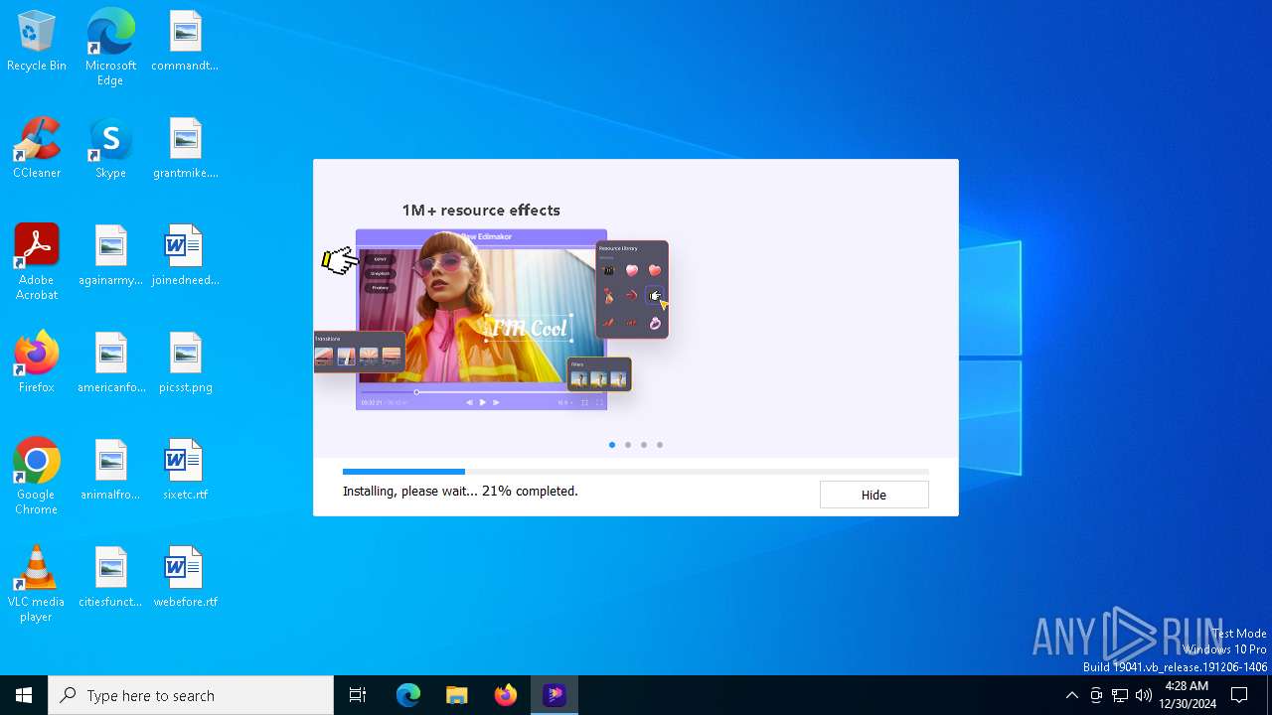Image resolution: width=1272 pixels, height=715 pixels.
Task: Open File Explorer from the taskbar
Action: point(457,695)
